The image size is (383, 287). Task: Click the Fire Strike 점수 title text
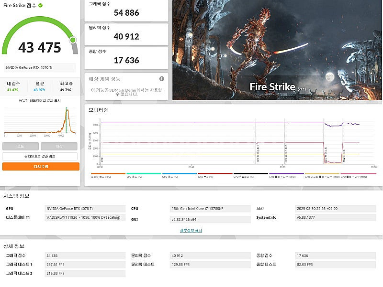[x=20, y=5]
